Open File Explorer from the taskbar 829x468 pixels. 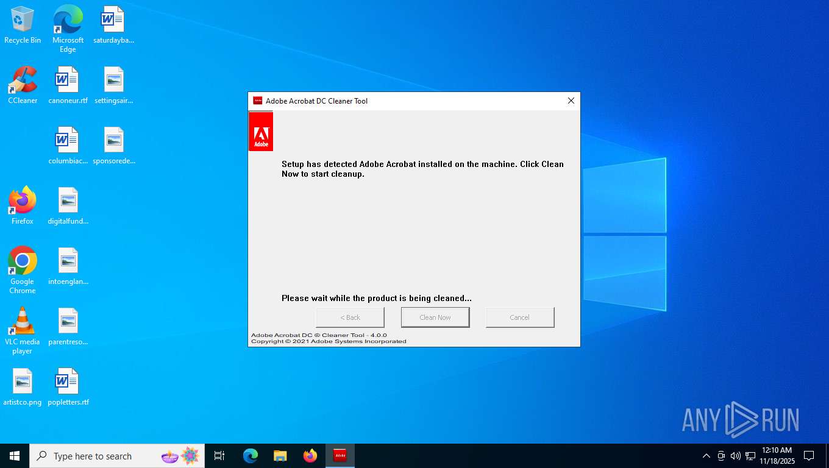(x=280, y=456)
